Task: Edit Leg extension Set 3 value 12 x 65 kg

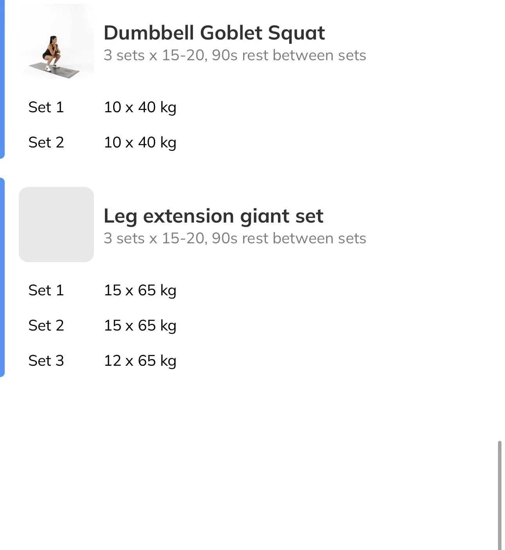Action: click(140, 361)
